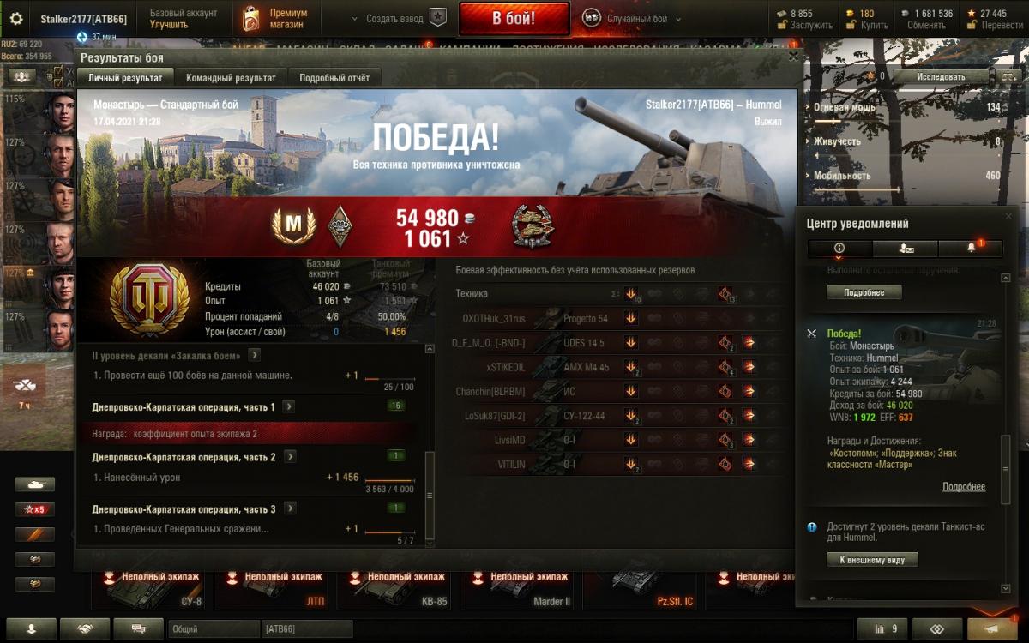Select the x5 experience bonus filter
The width and height of the screenshot is (1029, 643).
34,509
